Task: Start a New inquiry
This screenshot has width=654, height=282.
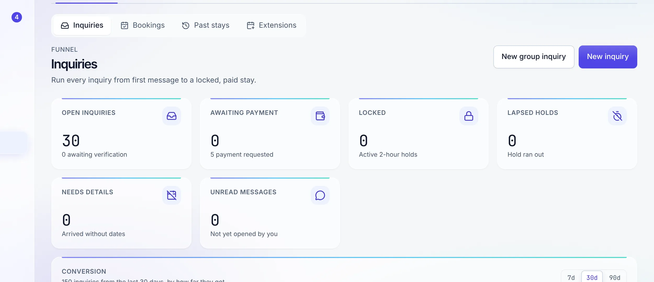Action: (x=608, y=57)
